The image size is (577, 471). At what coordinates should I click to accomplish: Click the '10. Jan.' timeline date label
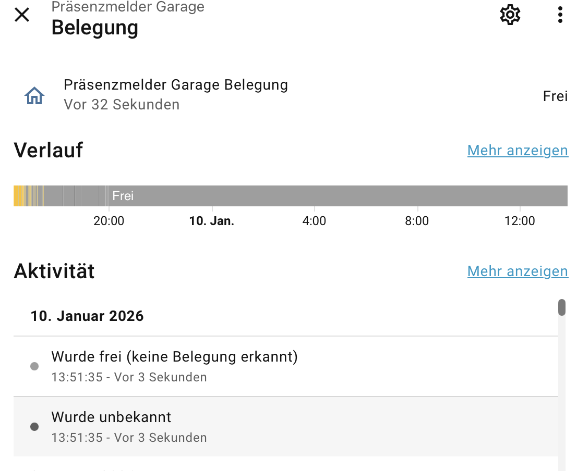tap(211, 221)
